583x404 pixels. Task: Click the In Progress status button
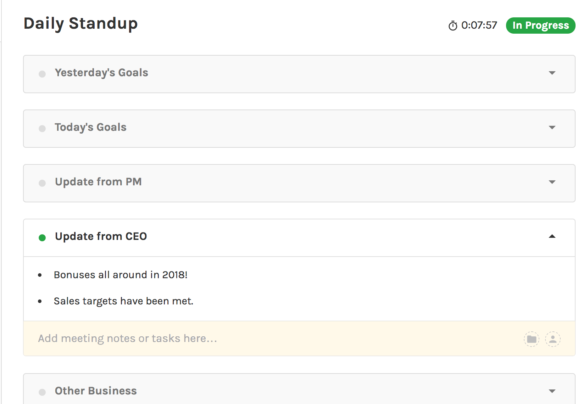coord(540,26)
